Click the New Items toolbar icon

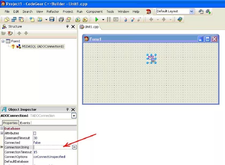(32, 19)
